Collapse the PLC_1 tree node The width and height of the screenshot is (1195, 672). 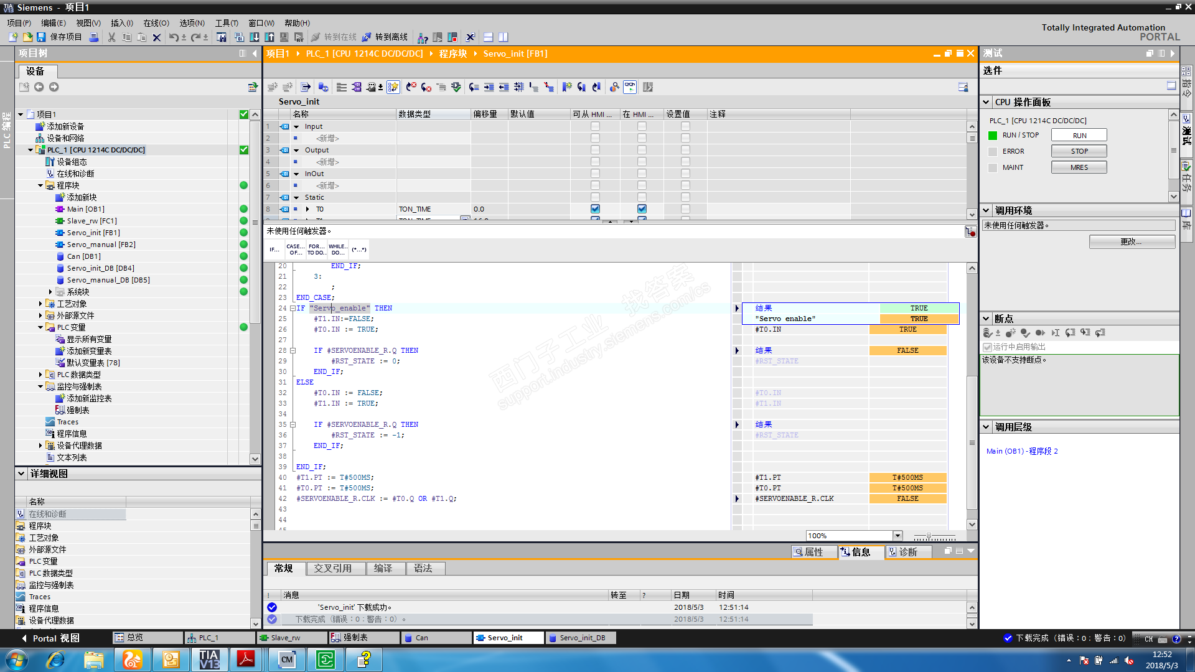pyautogui.click(x=30, y=150)
